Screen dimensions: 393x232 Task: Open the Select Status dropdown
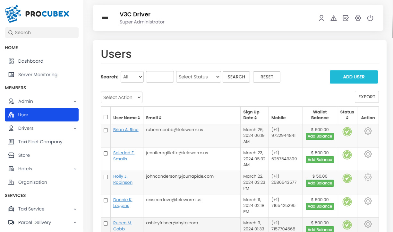[x=199, y=77]
